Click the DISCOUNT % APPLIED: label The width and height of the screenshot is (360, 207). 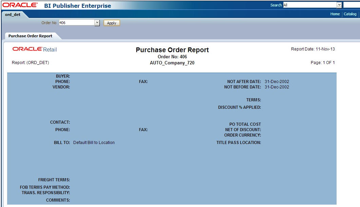(240, 107)
